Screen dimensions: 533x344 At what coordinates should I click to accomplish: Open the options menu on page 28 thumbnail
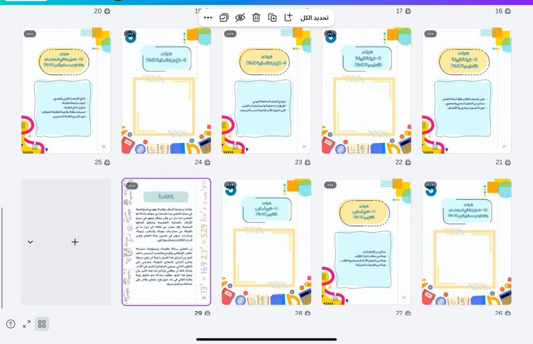click(x=230, y=185)
